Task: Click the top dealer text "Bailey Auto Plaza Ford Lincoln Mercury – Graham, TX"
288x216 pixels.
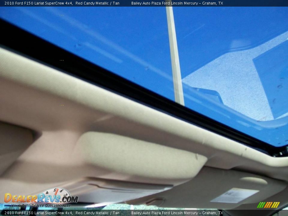Action: click(x=177, y=3)
